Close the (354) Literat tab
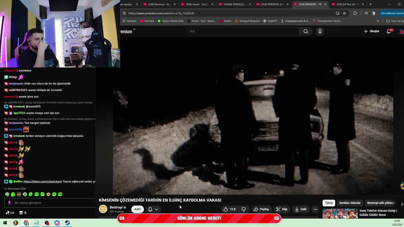Viewport: 404px width, 227px height. click(212, 4)
